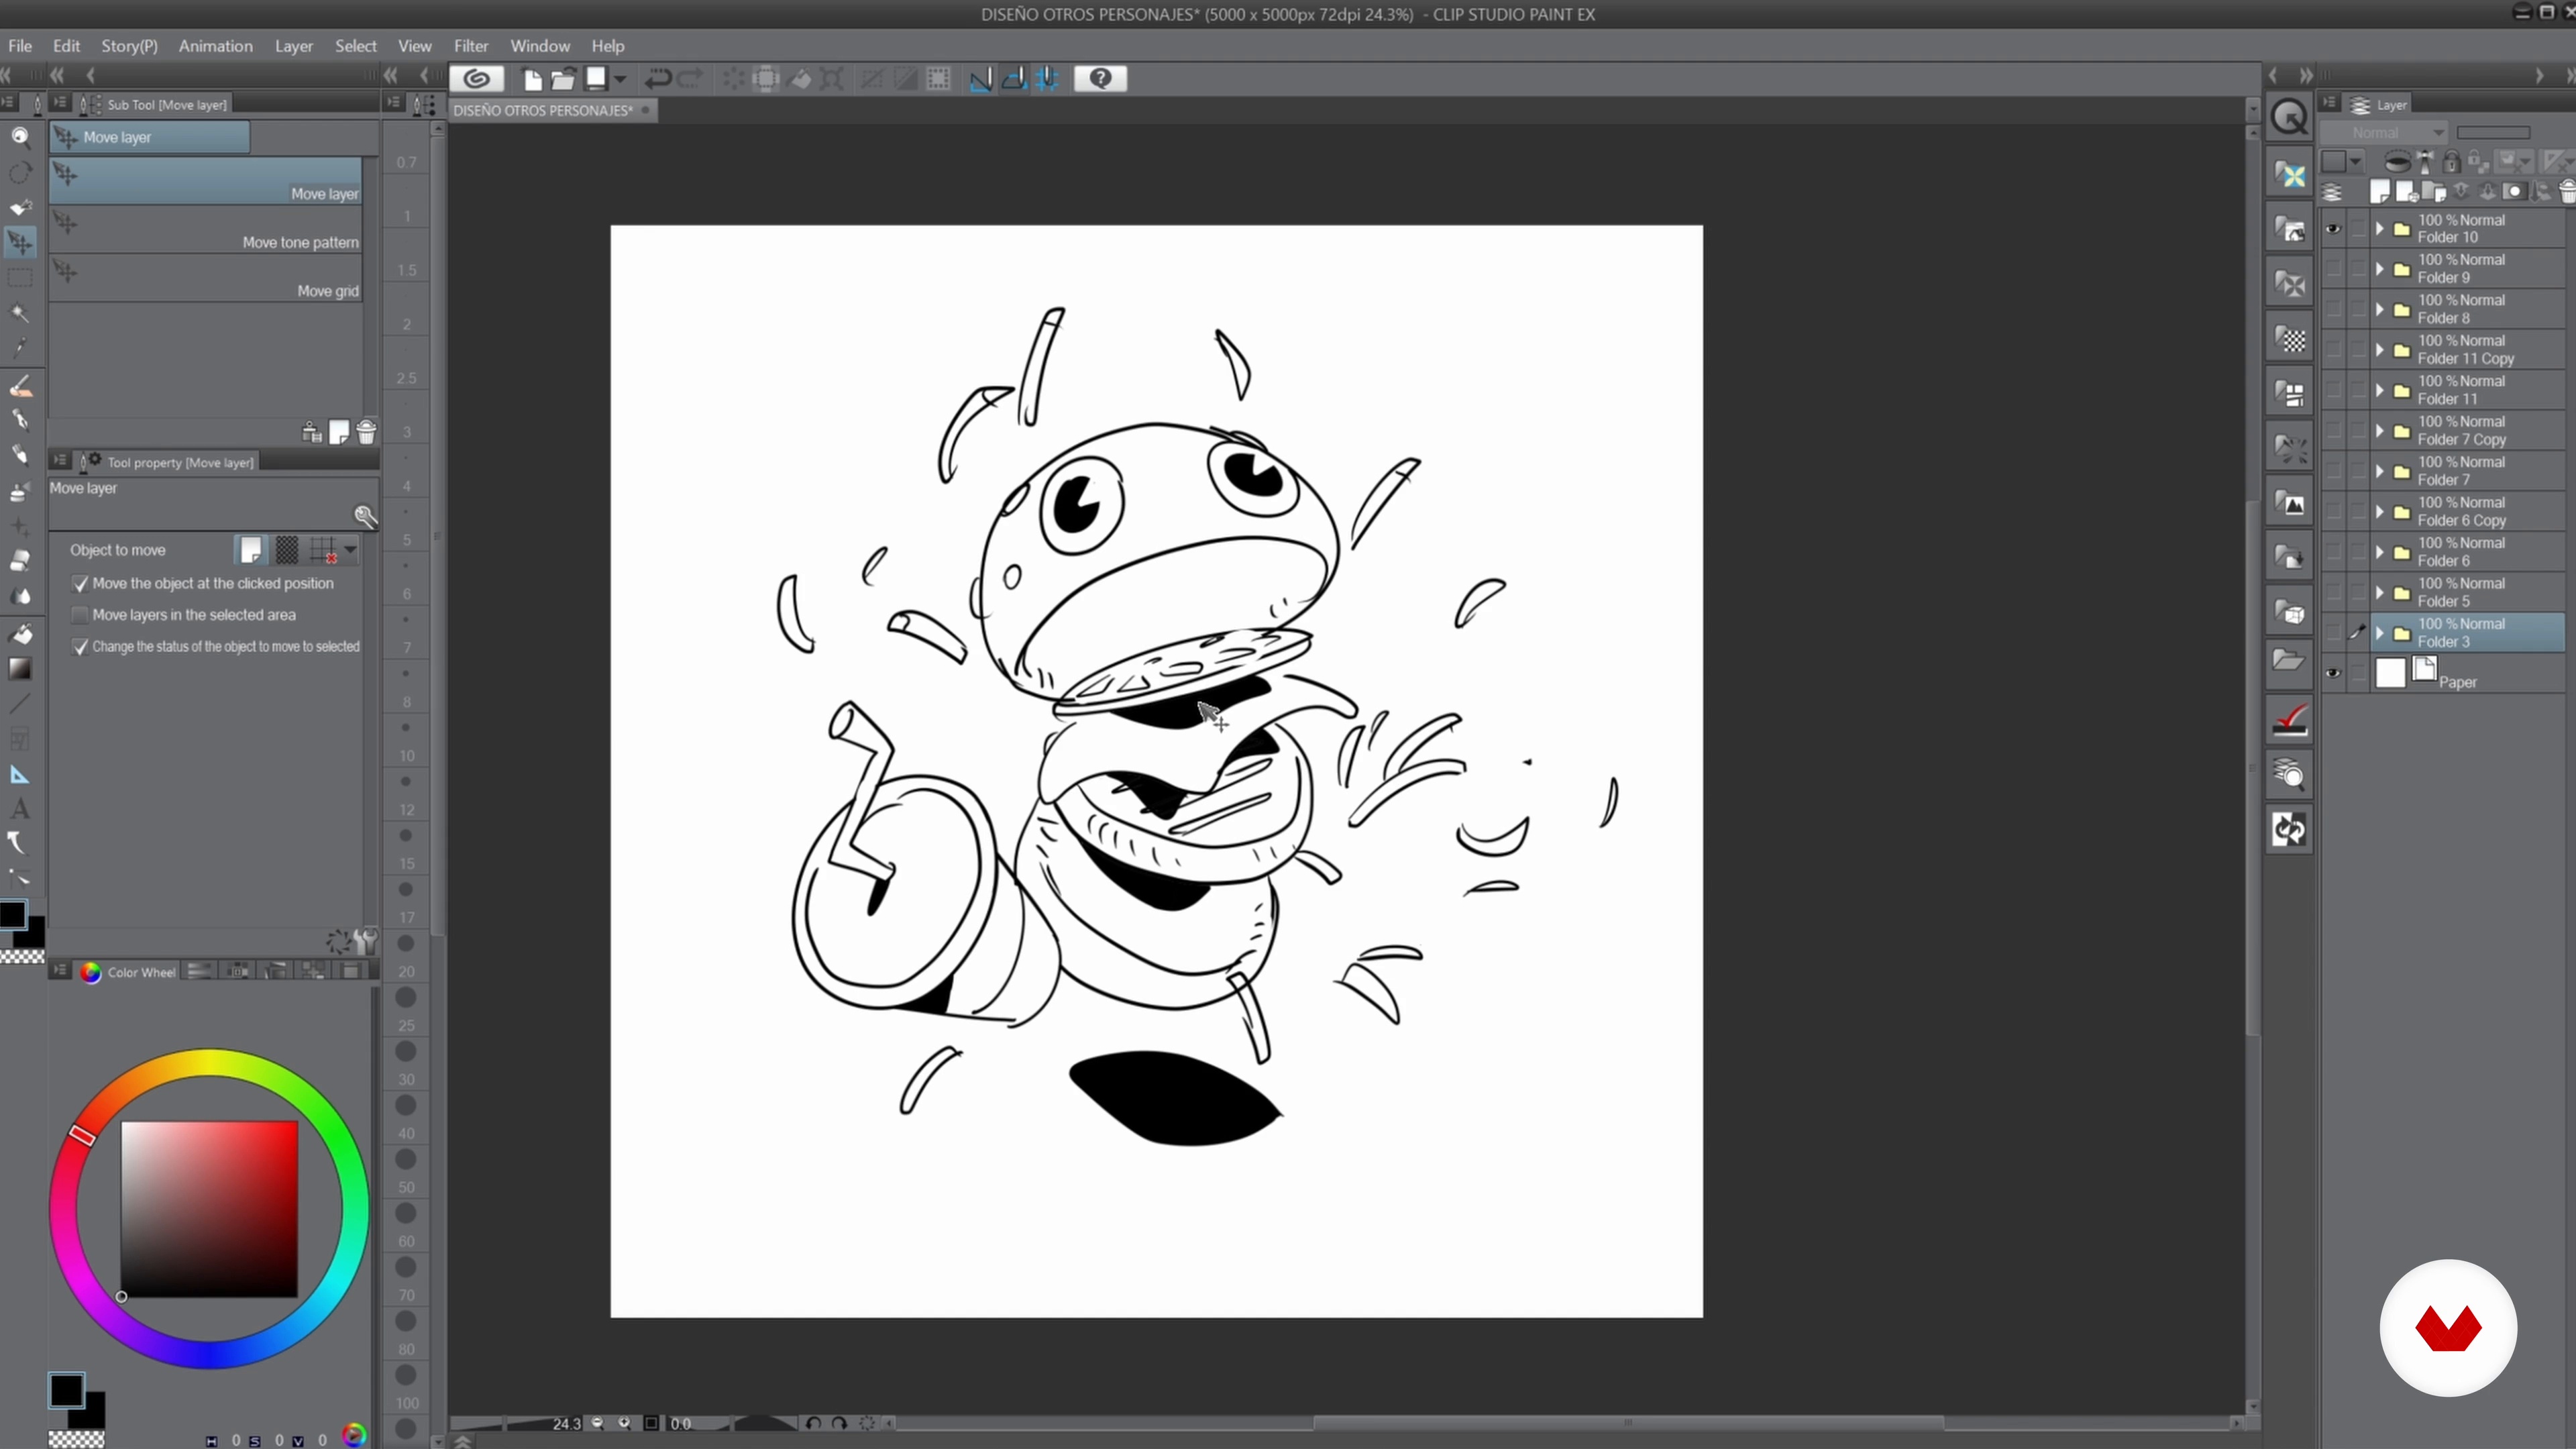2576x1449 pixels.
Task: Choose Move grid sub tool
Action: click(206, 279)
